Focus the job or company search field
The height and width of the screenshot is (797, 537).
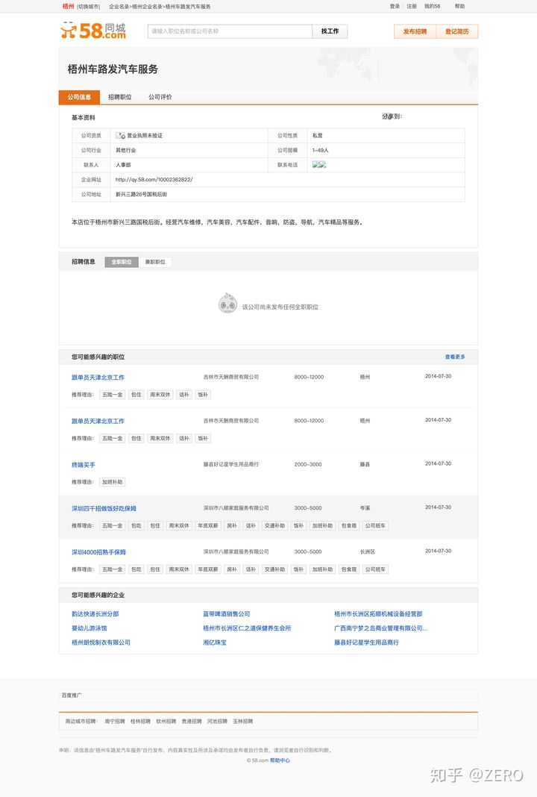(x=230, y=31)
